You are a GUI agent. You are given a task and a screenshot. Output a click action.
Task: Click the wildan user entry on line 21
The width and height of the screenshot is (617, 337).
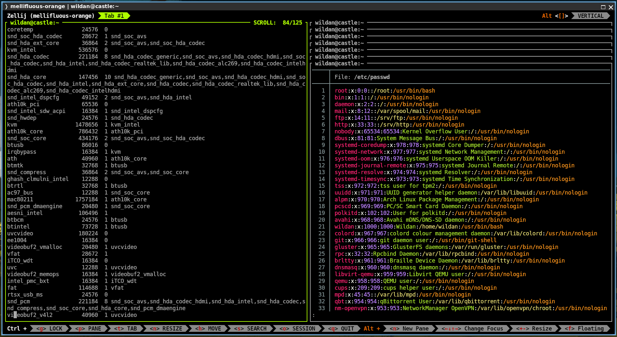[419, 227]
